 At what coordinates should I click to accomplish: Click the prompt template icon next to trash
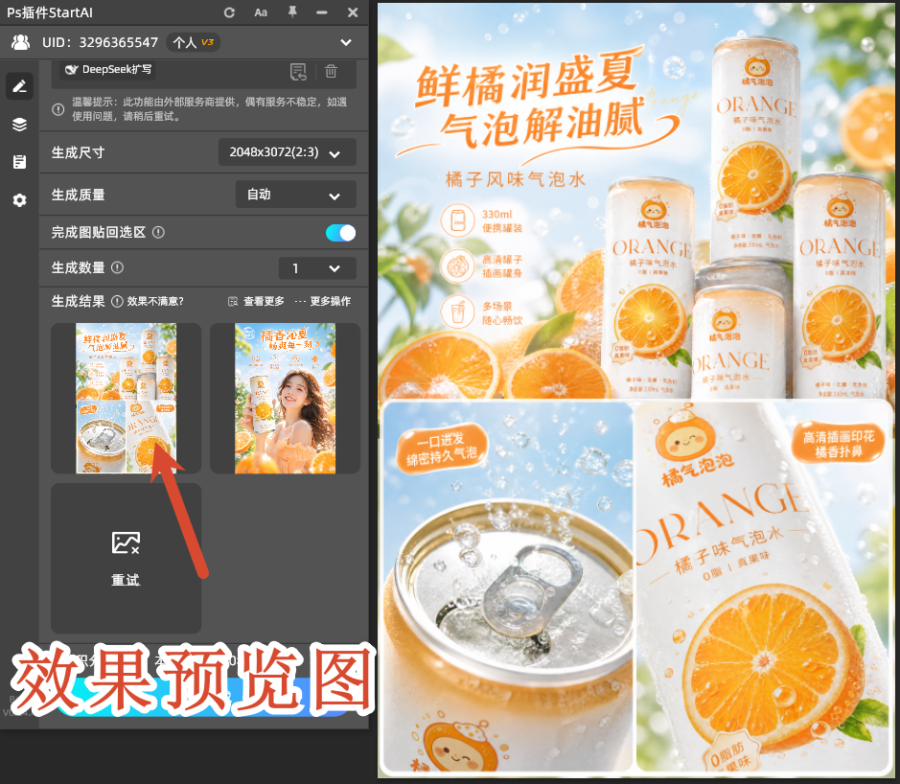pyautogui.click(x=298, y=72)
